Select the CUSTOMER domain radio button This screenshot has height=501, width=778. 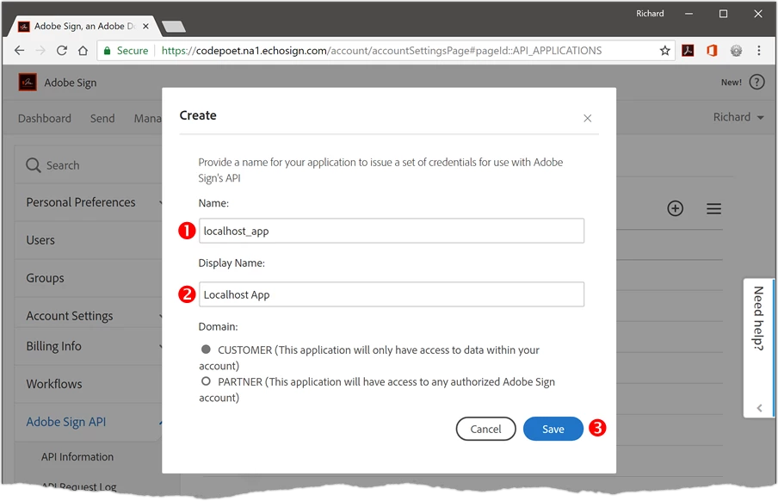(206, 349)
